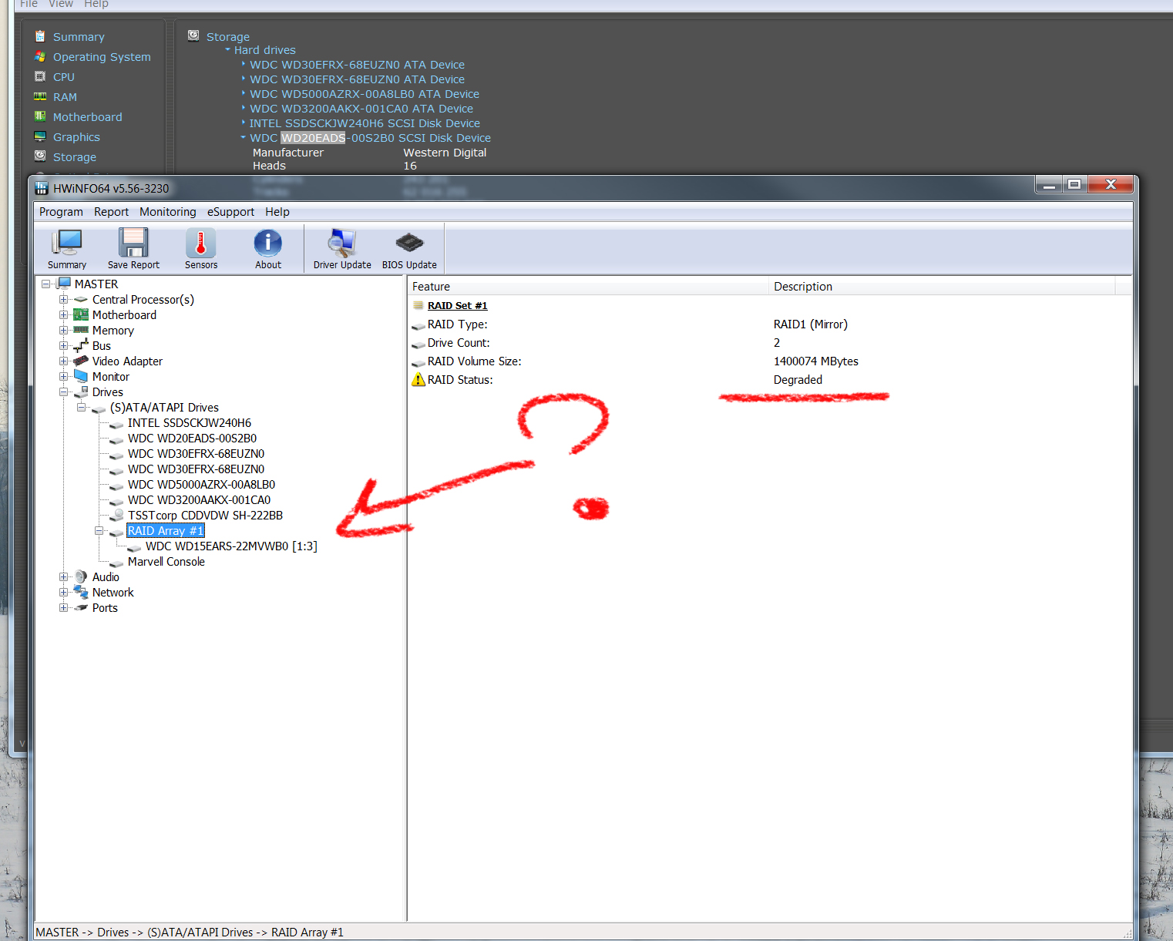Click the Monitor icon in HWiNFO tree
1173x941 pixels.
81,376
